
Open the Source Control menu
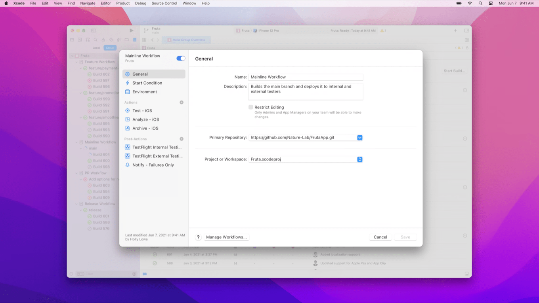[x=164, y=3]
